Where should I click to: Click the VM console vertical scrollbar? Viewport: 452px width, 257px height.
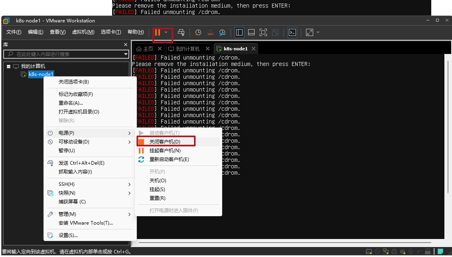pos(448,127)
